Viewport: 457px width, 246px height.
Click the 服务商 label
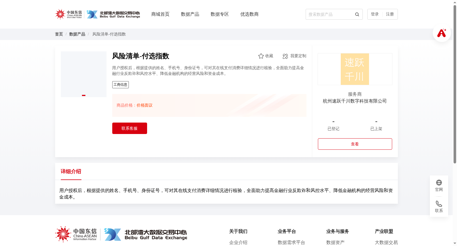pos(355,94)
